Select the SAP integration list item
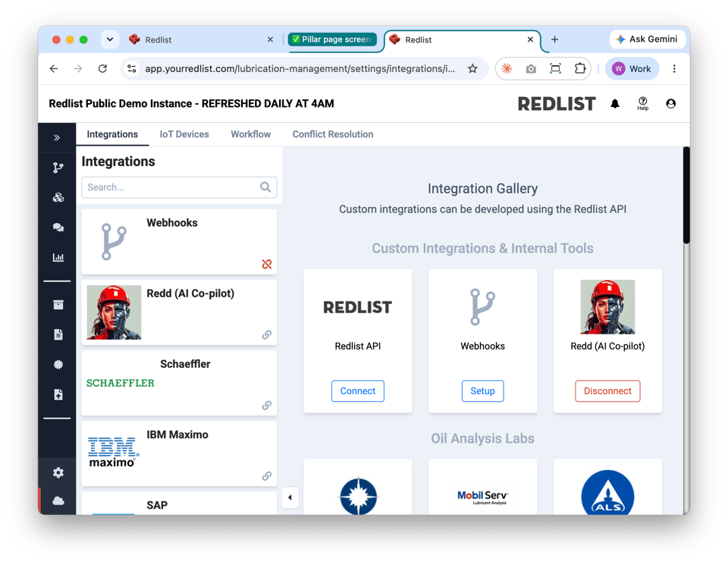The height and width of the screenshot is (565, 728). click(x=179, y=504)
